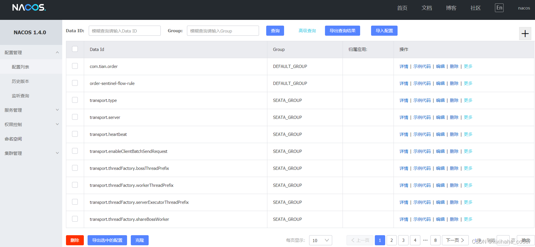Click 导出选中的配置 button
Screen dimensions: 535x247
pos(107,240)
